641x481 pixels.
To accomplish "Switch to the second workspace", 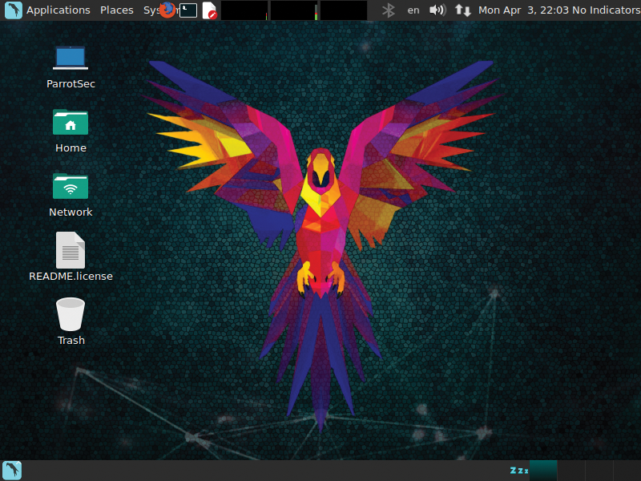I will tap(571, 471).
